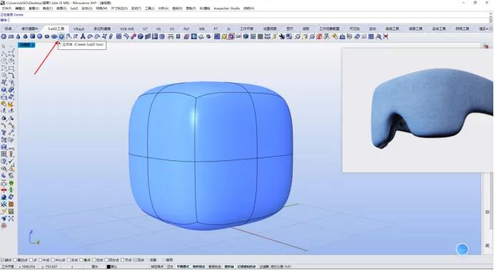This screenshot has width=494, height=270.
Task: Select the SubD cylinder tool icon
Action: pos(32,36)
